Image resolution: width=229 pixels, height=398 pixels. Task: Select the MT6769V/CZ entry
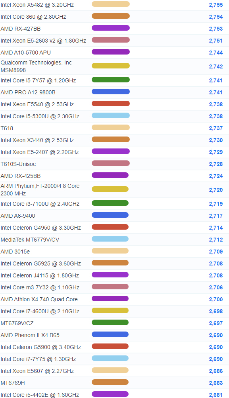17,323
